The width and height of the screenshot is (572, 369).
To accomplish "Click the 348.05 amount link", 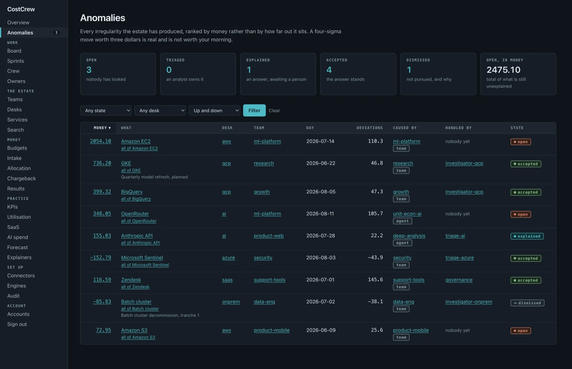I will pyautogui.click(x=102, y=213).
